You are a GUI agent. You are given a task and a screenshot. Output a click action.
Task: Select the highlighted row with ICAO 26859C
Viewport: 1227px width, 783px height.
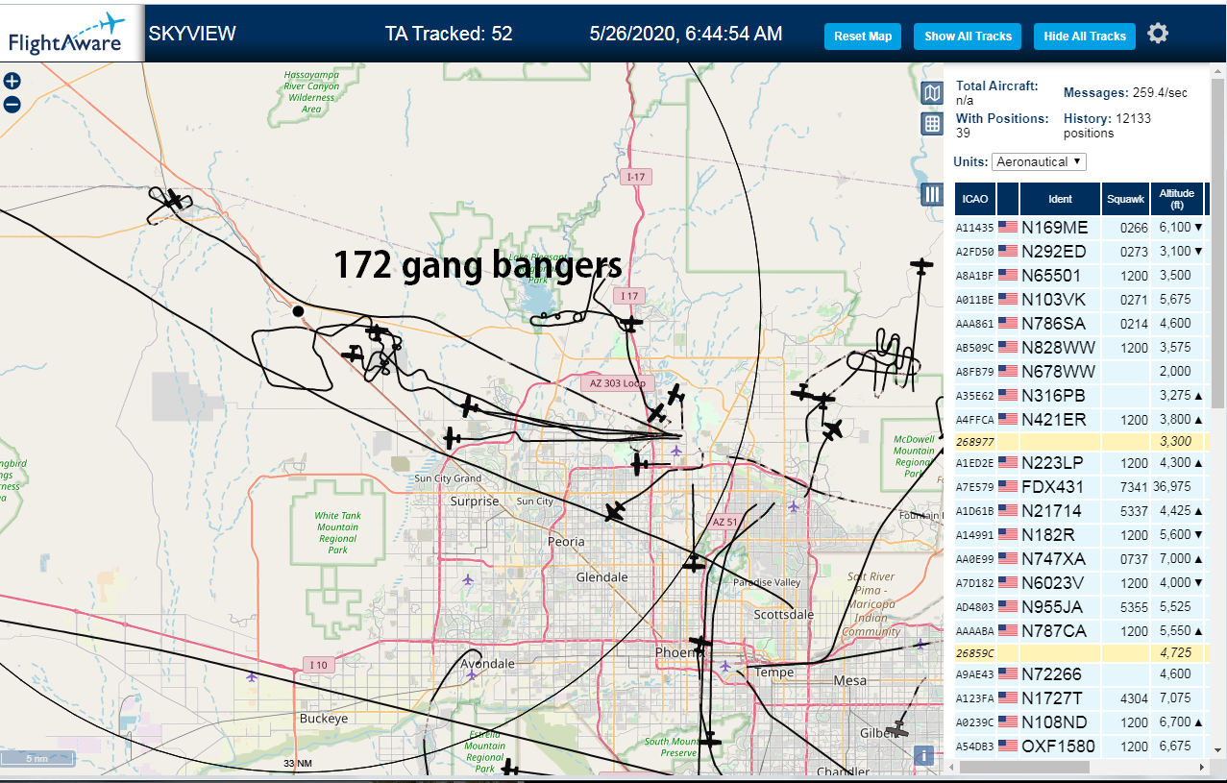1080,653
